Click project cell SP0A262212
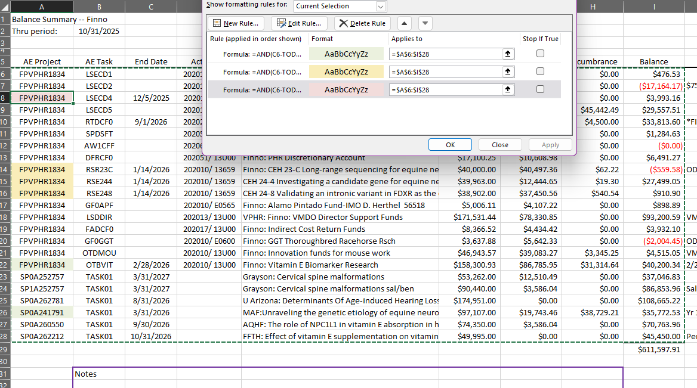697x388 pixels. 42,337
